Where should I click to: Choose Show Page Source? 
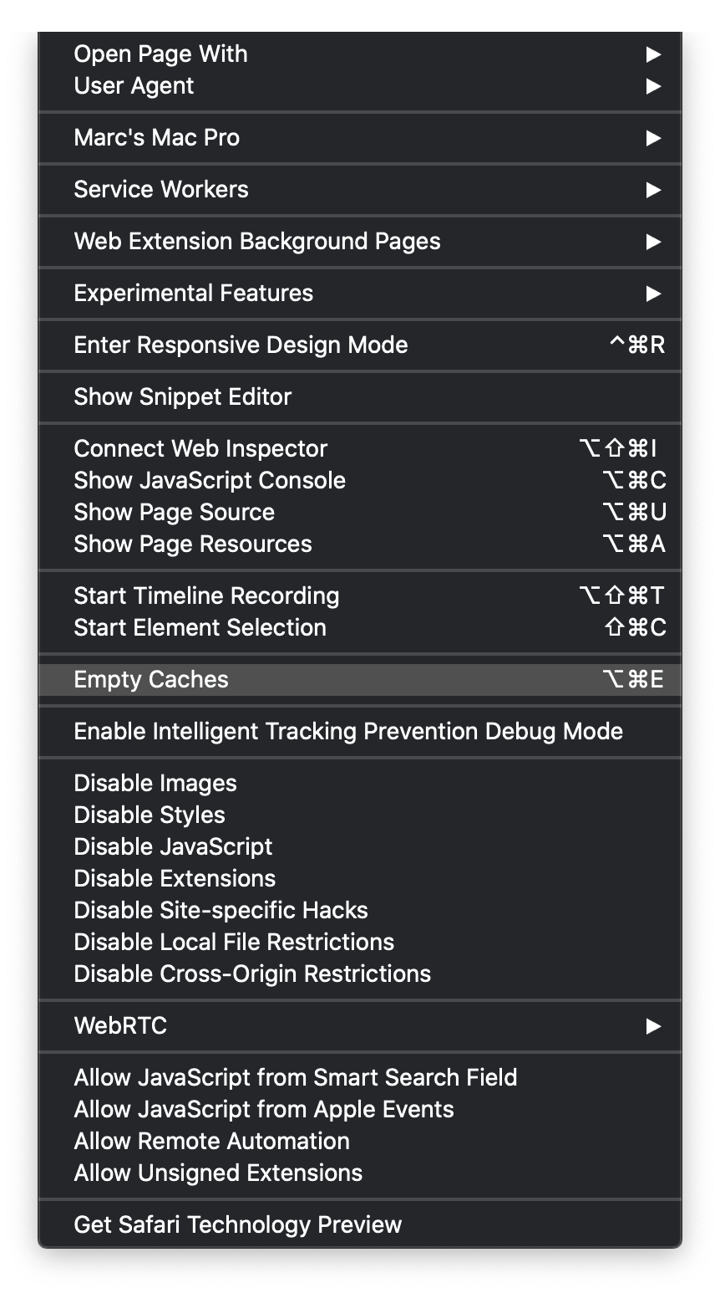pos(174,513)
